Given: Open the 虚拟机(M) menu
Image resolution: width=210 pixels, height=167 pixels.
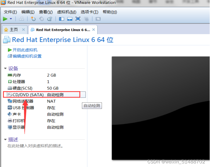Looking at the screenshot, I should click(x=67, y=12).
